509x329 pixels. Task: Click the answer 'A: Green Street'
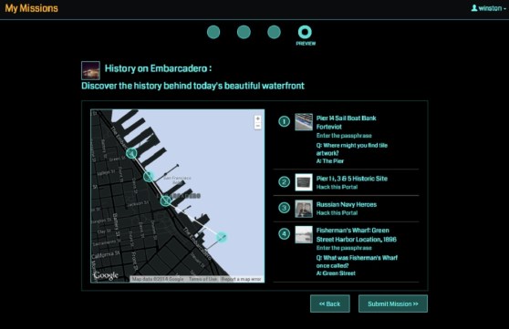336,273
